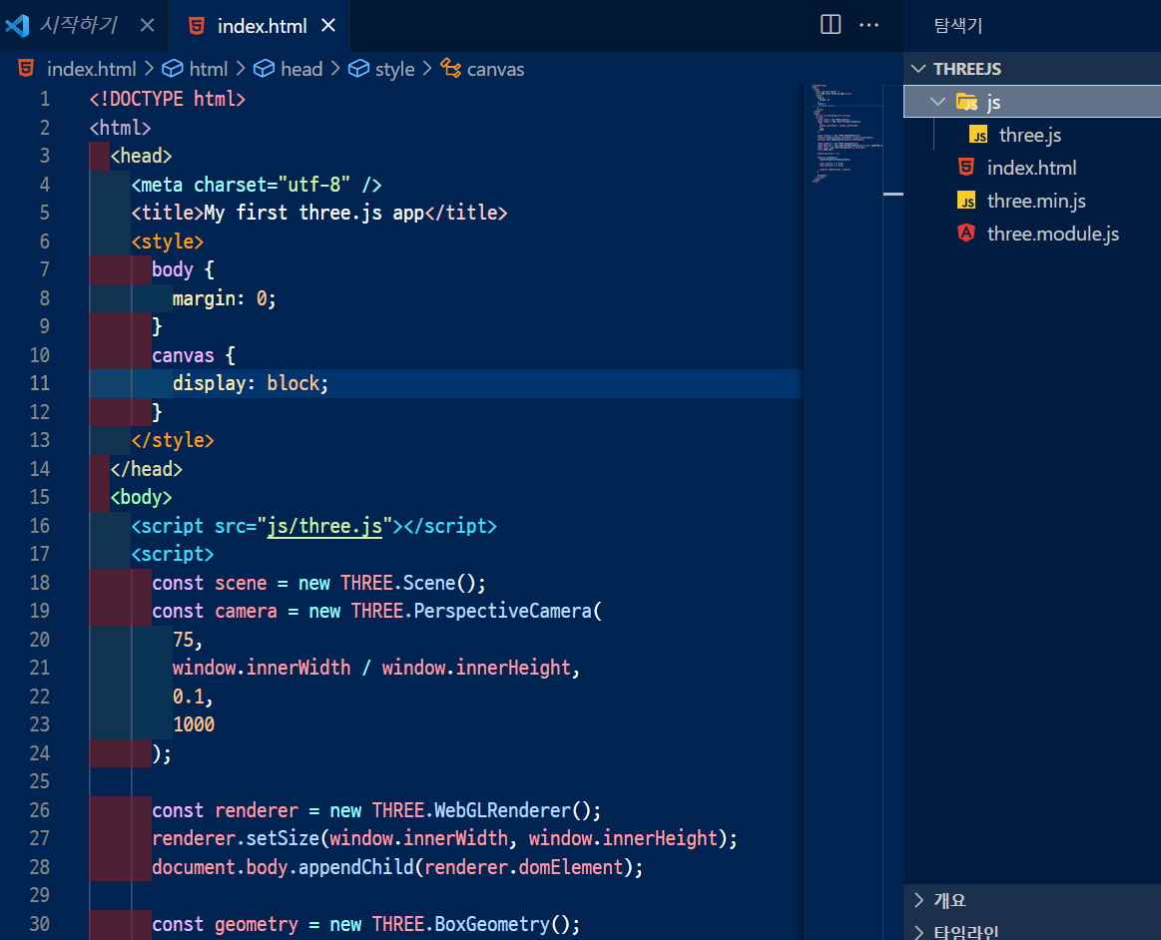This screenshot has width=1161, height=940.
Task: Click the HTML5 icon next to explorer index.html
Action: [966, 167]
